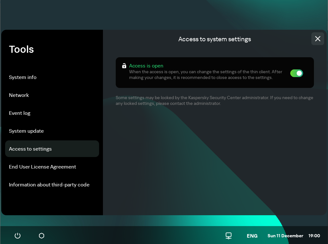Click the open padlock icon beside Access is open
The image size is (328, 244).
pyautogui.click(x=124, y=66)
